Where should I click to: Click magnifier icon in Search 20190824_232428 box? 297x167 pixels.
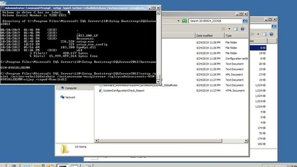(x=245, y=21)
